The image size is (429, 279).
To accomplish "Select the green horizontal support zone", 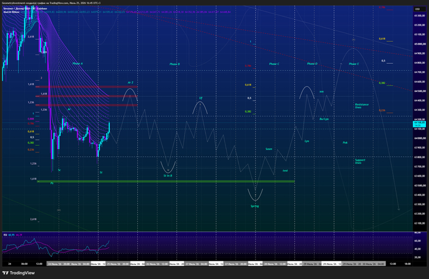I will point(166,182).
